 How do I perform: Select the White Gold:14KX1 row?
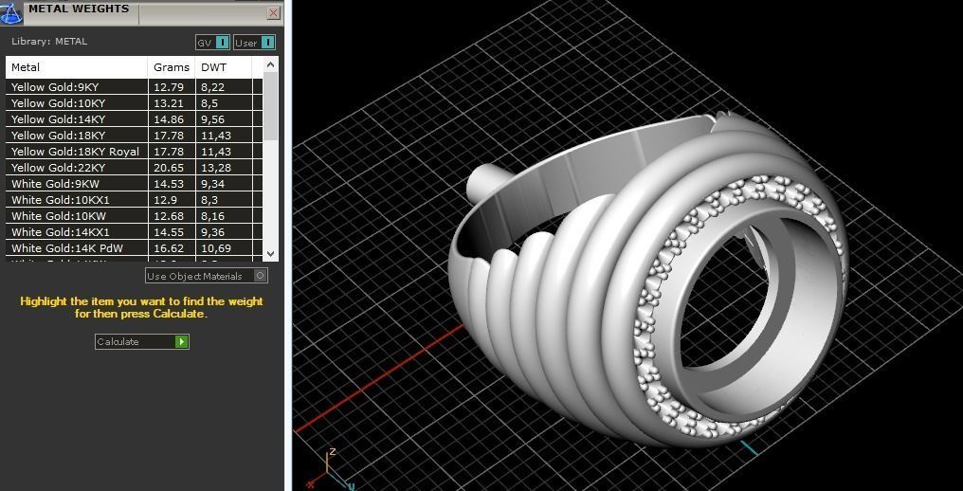pyautogui.click(x=135, y=231)
